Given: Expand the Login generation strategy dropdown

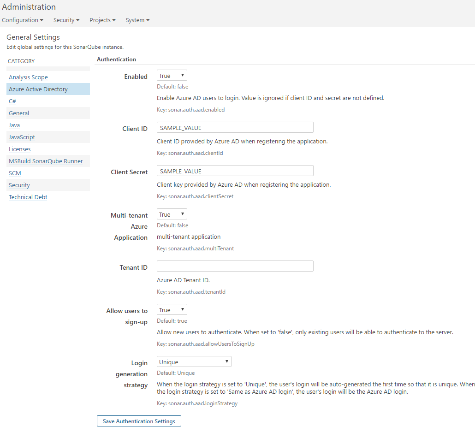Looking at the screenshot, I should tap(194, 362).
